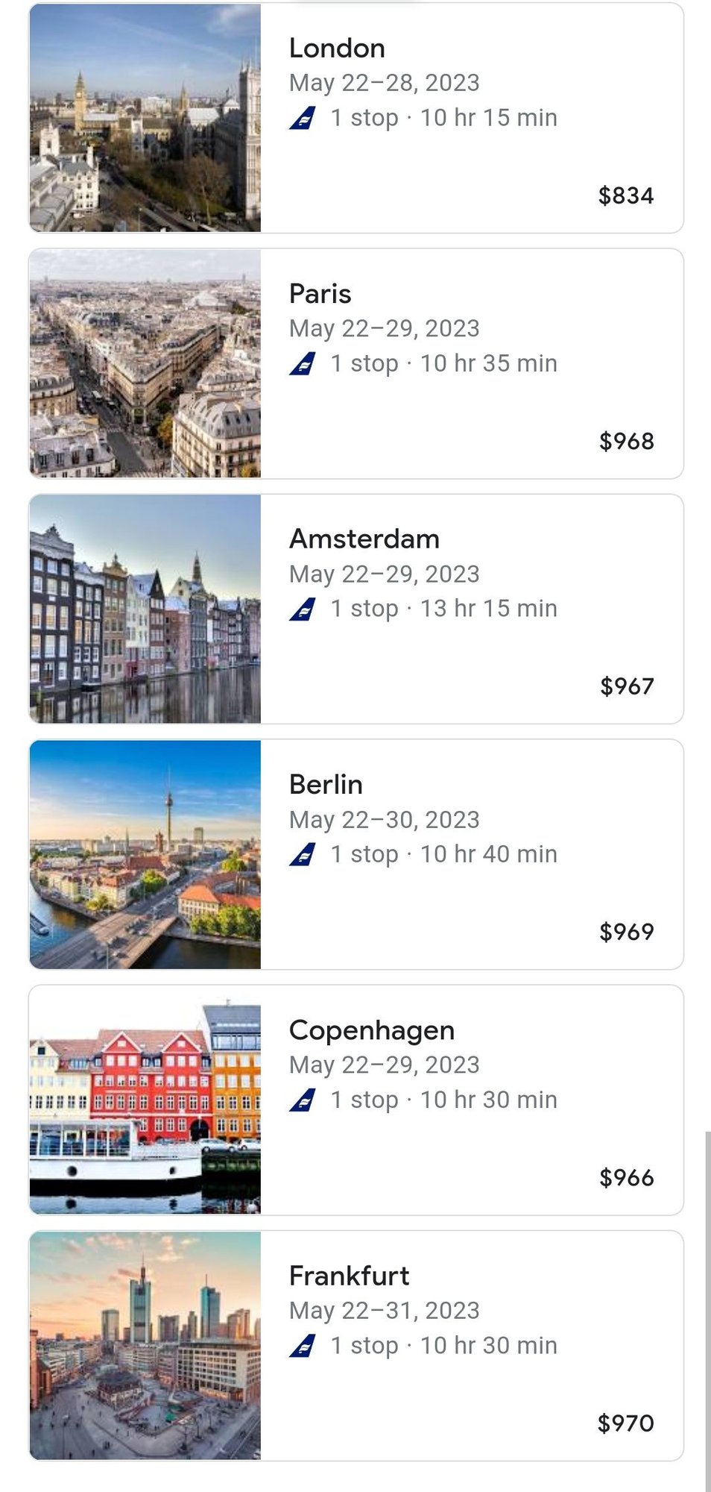Select the Amsterdam destination title
The height and width of the screenshot is (1492, 711).
coord(364,539)
